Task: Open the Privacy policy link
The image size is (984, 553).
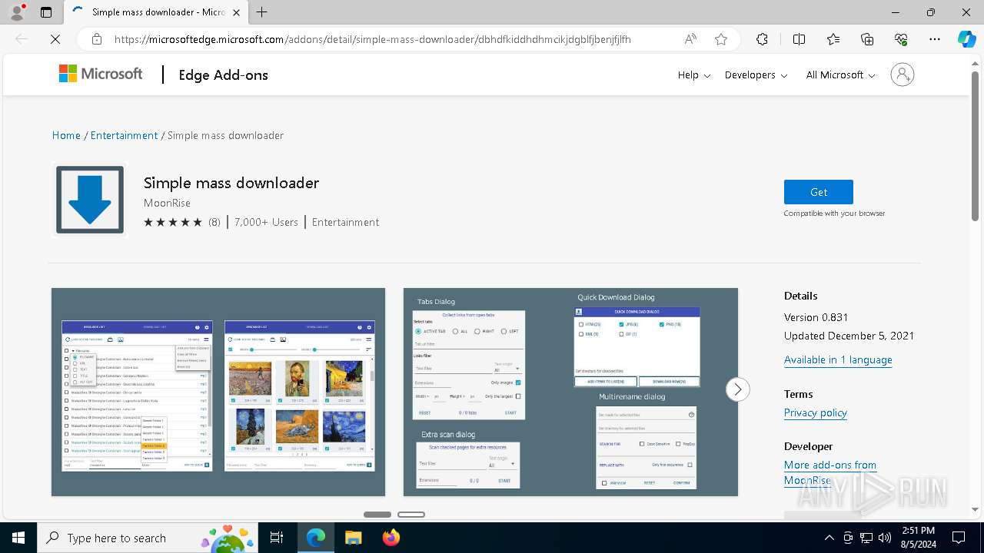Action: [x=816, y=412]
